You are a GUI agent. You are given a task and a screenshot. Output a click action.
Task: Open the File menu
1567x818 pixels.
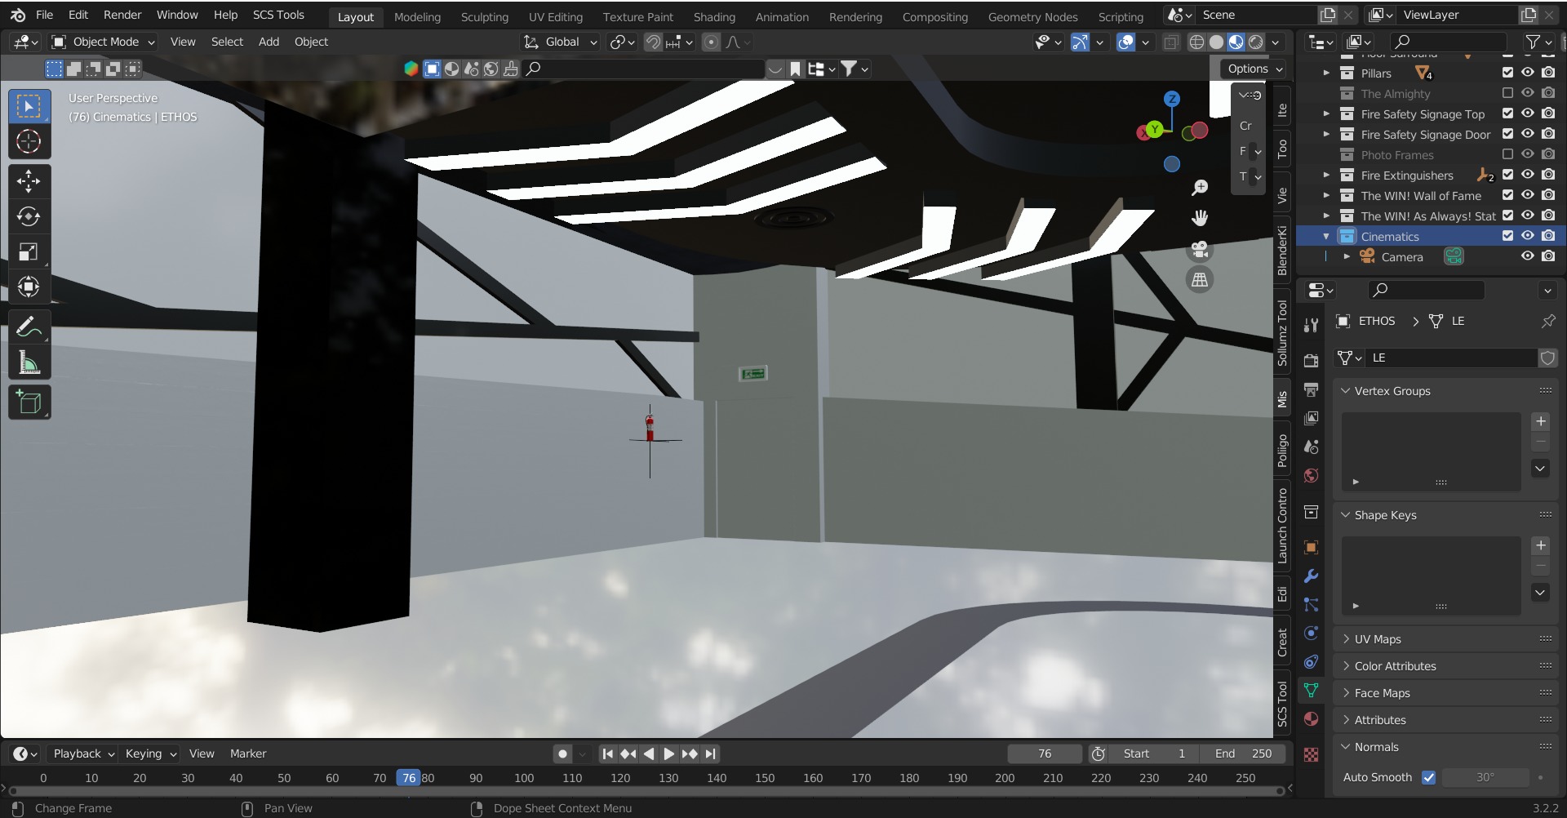pos(45,15)
